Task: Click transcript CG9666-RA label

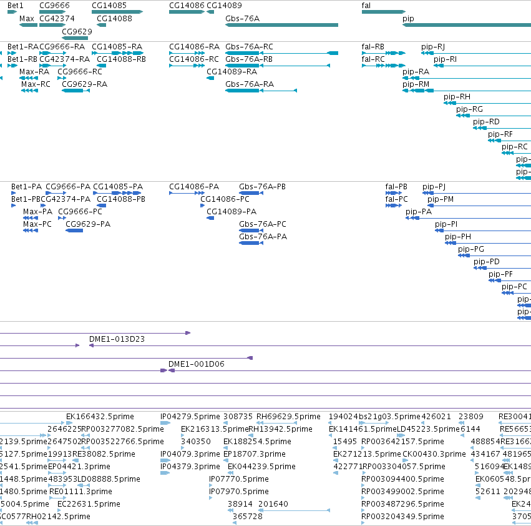Action: coord(62,47)
